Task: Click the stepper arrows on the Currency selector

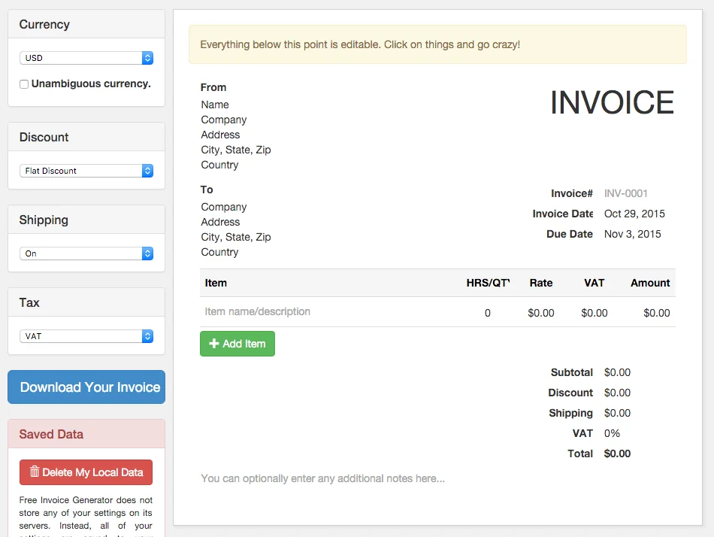Action: click(x=147, y=57)
